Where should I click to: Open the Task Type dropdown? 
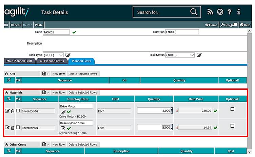(x=53, y=55)
